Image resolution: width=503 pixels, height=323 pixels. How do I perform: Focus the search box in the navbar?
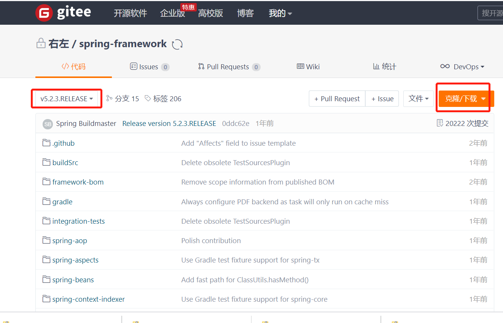[x=490, y=13]
